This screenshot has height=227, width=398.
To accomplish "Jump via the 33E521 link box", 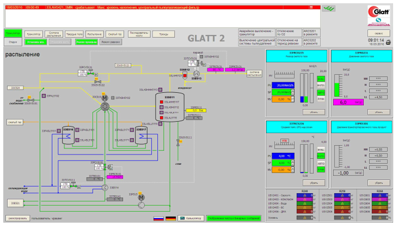I will click(15, 204).
